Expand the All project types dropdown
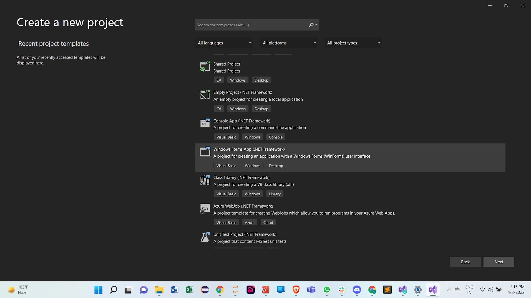The width and height of the screenshot is (531, 298). (x=352, y=43)
